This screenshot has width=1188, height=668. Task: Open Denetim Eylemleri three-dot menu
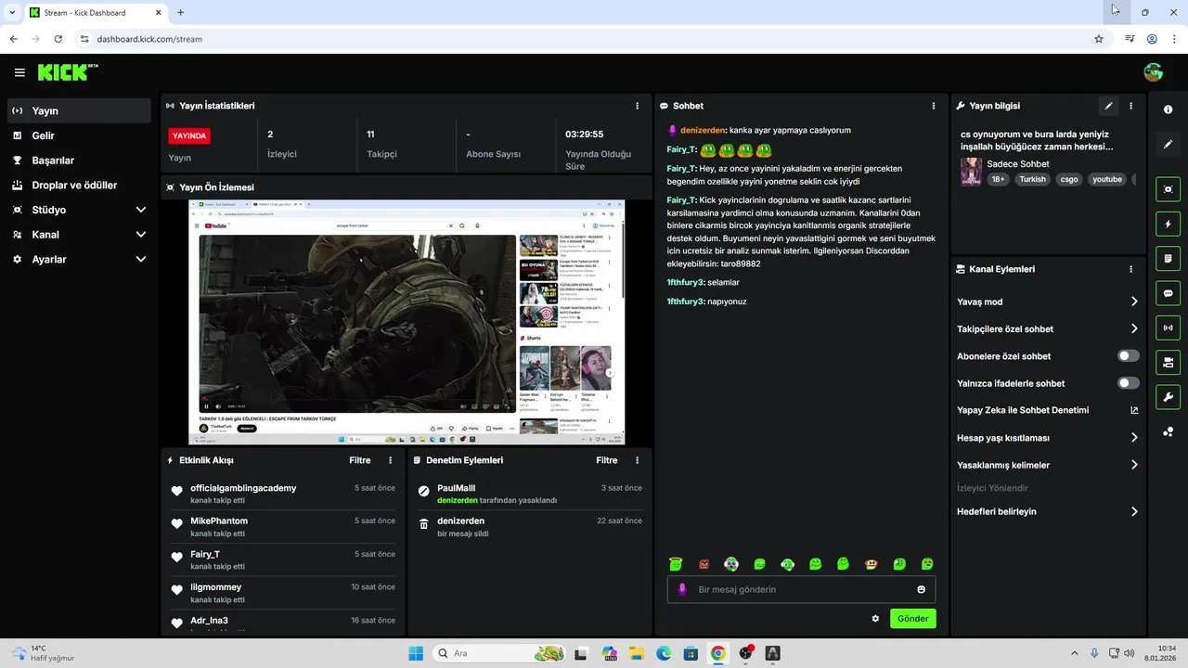637,460
